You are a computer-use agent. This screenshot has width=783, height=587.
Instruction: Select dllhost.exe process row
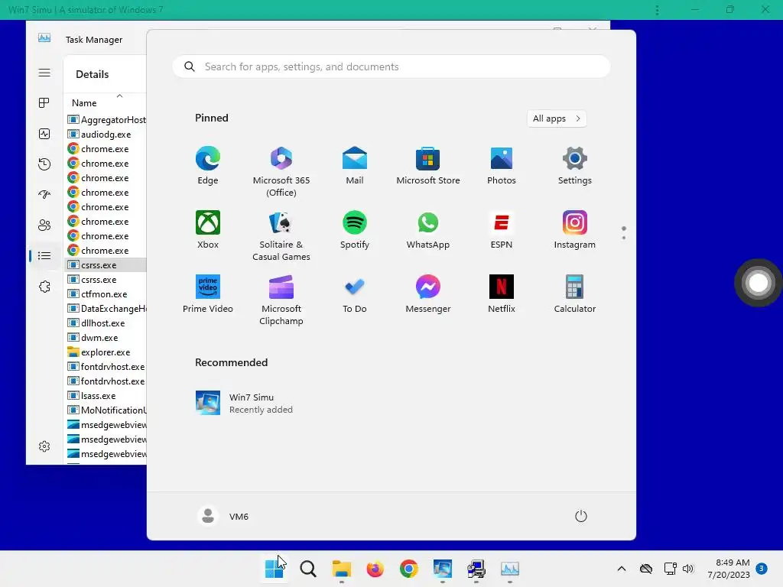(x=106, y=323)
